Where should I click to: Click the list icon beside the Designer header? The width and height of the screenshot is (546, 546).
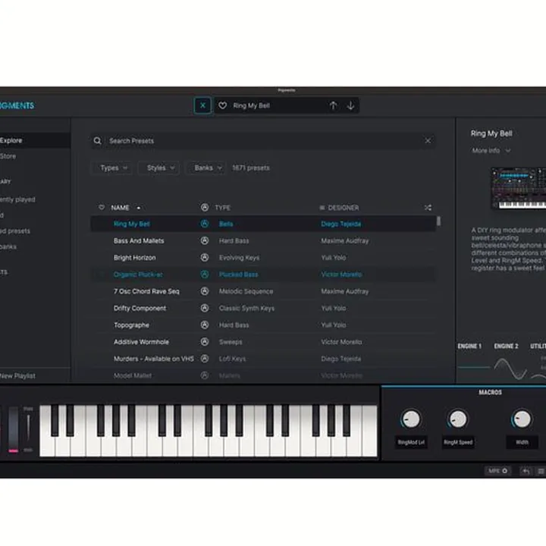click(322, 208)
